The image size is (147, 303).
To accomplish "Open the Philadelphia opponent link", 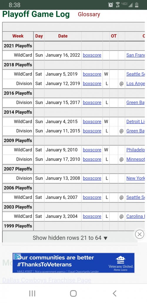I will pyautogui.click(x=136, y=150).
